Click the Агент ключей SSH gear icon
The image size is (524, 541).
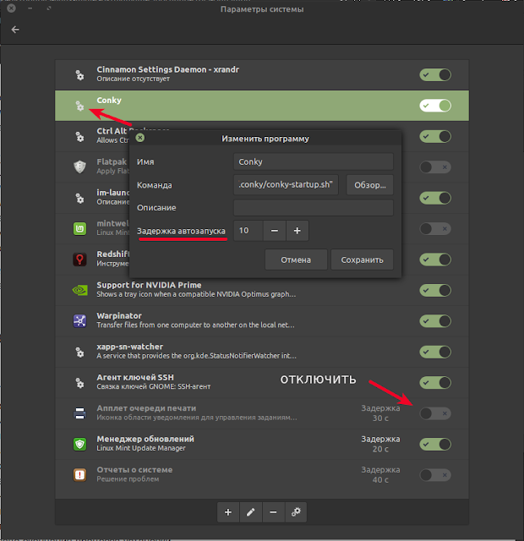click(79, 383)
